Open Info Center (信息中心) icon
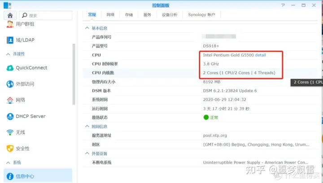The image size is (323, 183). click(x=10, y=176)
